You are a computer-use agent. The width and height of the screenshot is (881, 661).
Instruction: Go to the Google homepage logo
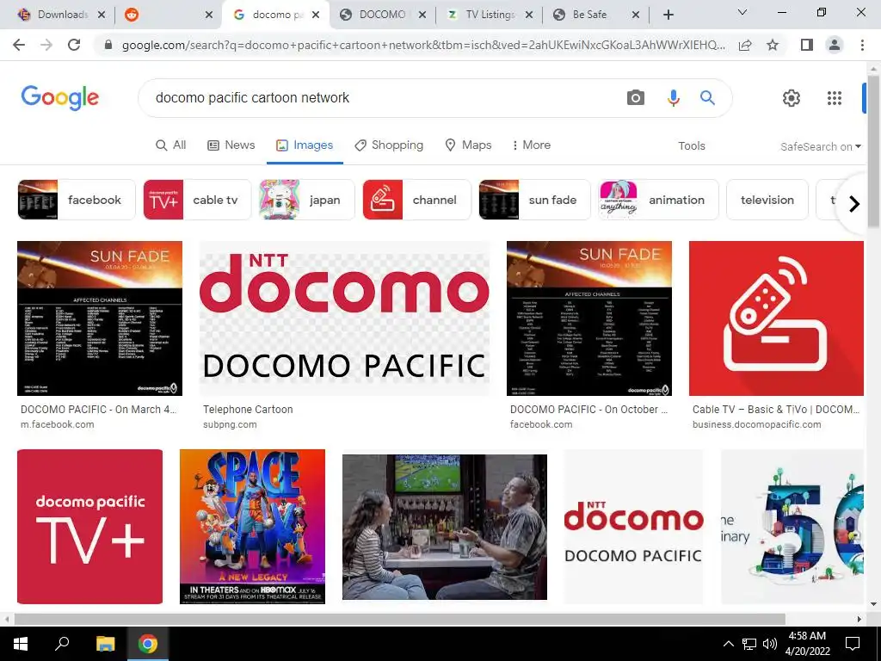(x=60, y=98)
